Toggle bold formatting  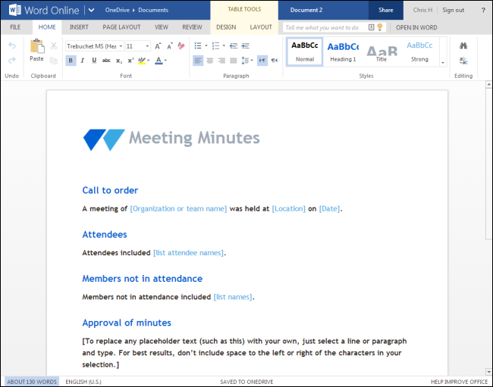coord(71,61)
